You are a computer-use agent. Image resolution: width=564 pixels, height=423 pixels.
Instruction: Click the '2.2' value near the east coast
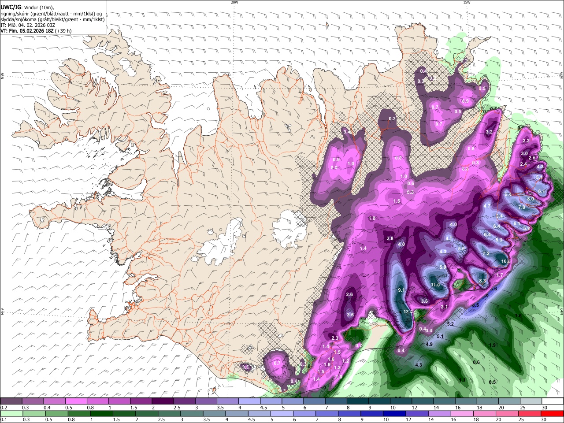click(x=526, y=141)
